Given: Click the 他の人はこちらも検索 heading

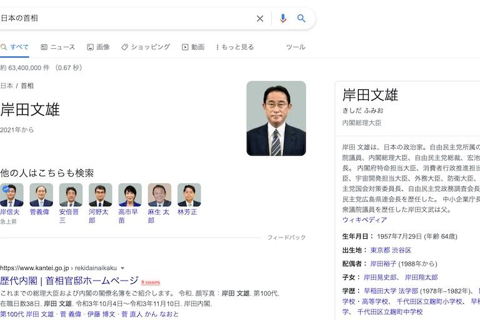Looking at the screenshot, I should tap(47, 173).
